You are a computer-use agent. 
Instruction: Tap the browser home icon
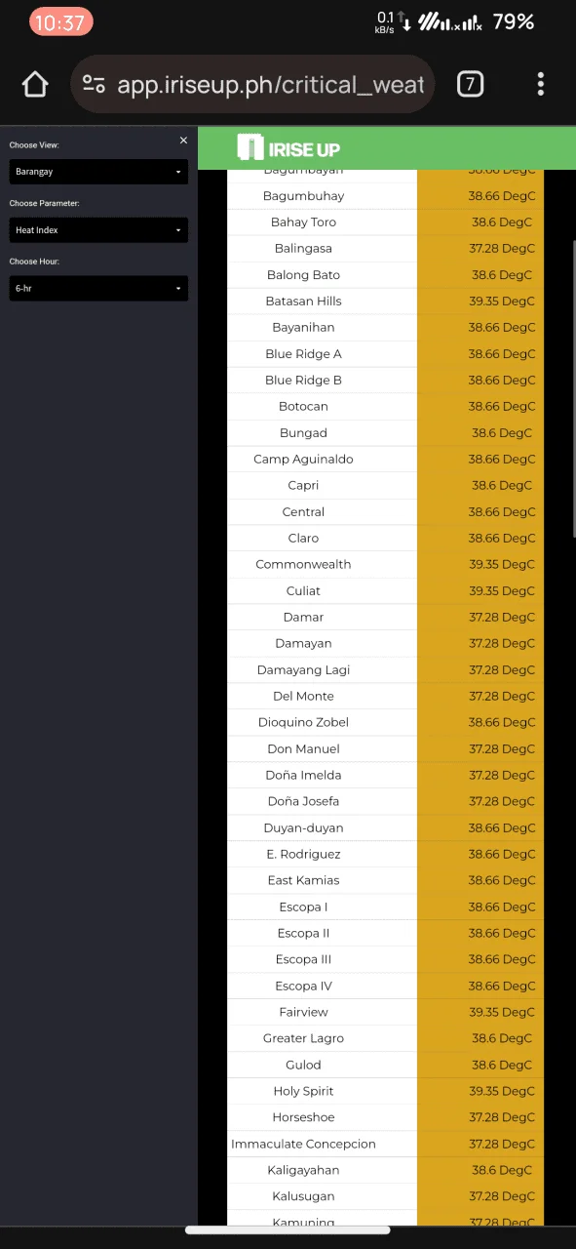tap(35, 85)
